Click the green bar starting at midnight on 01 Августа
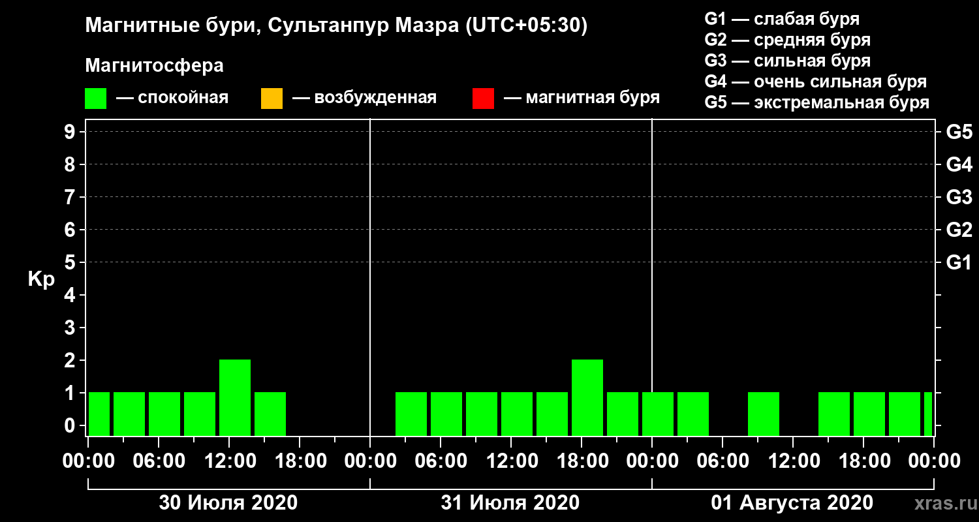This screenshot has width=979, height=522. point(658,414)
